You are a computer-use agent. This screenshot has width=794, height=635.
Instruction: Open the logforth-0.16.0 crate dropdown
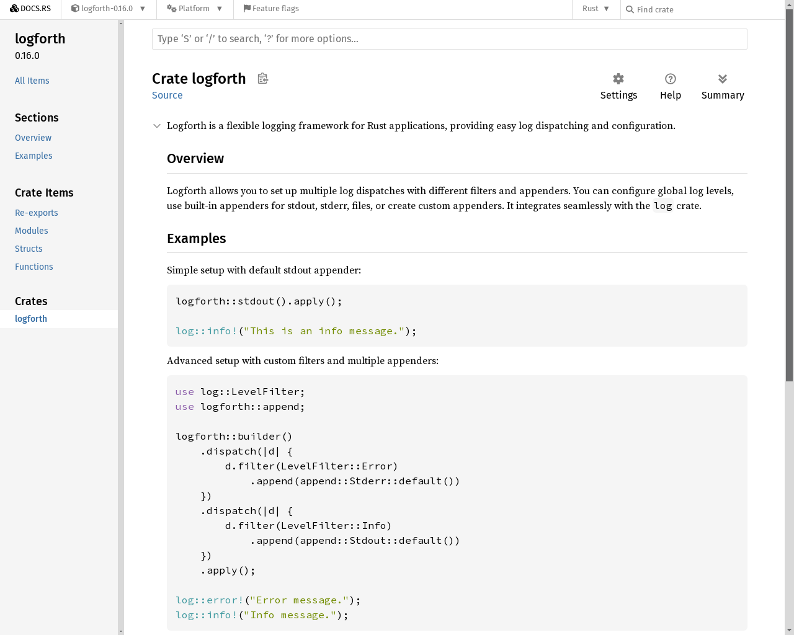109,9
